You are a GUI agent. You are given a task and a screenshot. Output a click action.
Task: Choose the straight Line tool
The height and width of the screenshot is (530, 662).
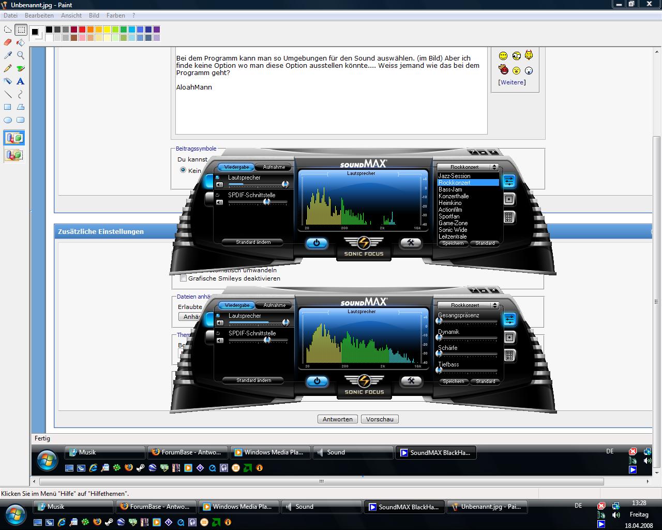8,94
